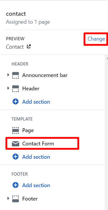Click the Footer section layout icon

(x=15, y=199)
